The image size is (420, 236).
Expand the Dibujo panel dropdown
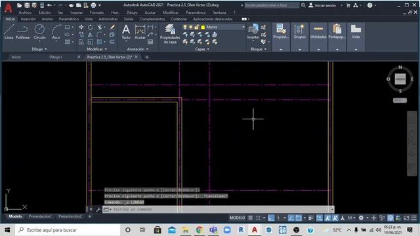[x=39, y=49]
